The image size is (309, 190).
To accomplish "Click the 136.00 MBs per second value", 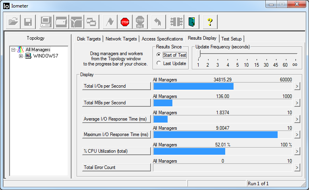I will [x=222, y=96].
